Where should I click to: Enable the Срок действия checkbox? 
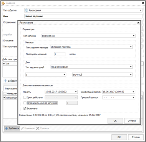(x=25, y=97)
